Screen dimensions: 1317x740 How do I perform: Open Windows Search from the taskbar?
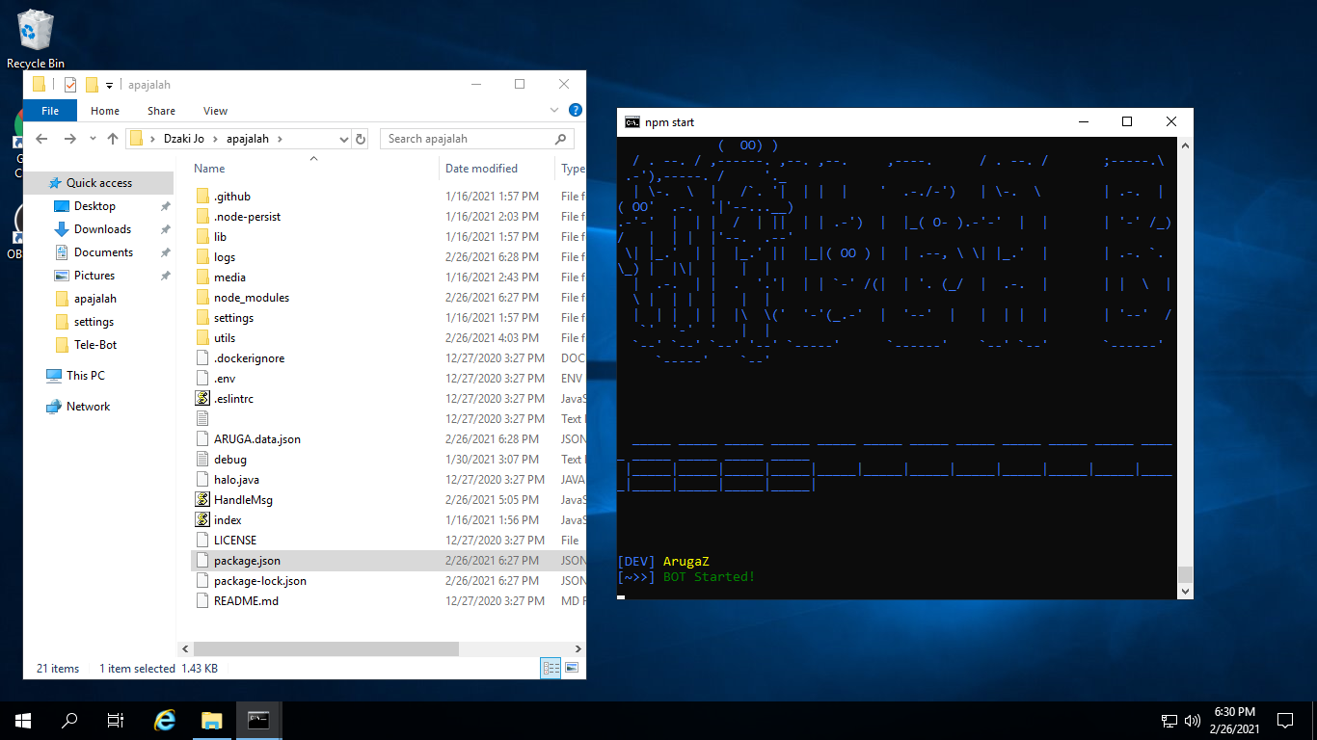[68, 720]
